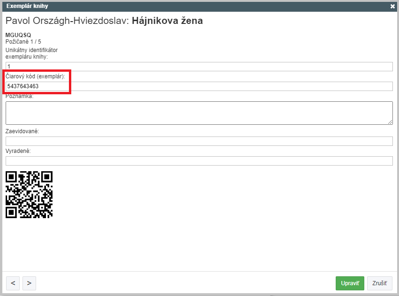Screen dimensions: 399x296
Task: Click the Požičané 1 / 5 text
Action: pos(23,42)
